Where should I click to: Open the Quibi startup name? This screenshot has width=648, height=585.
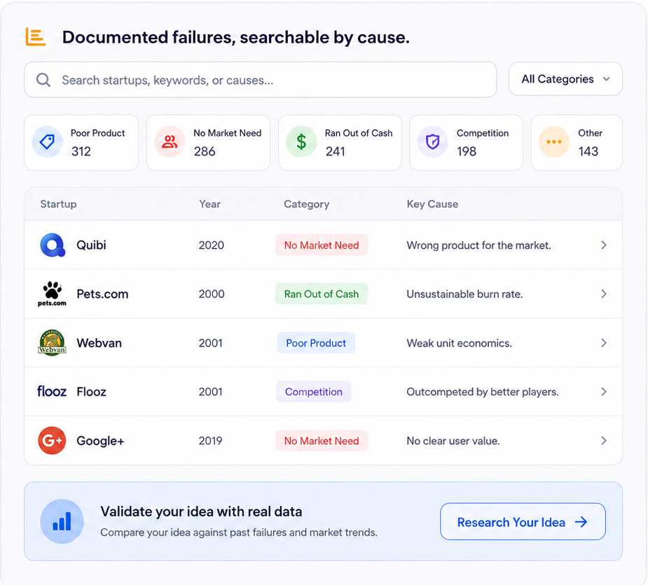click(x=91, y=245)
